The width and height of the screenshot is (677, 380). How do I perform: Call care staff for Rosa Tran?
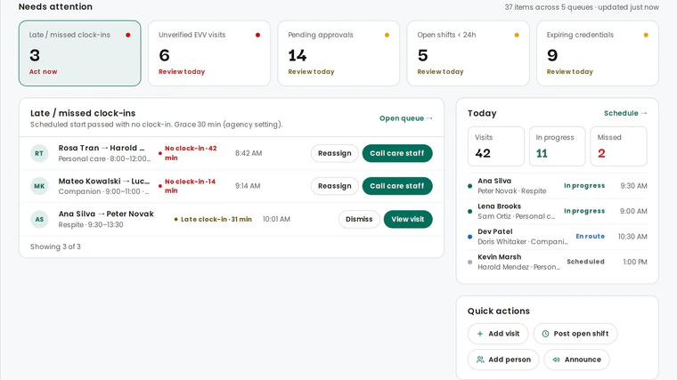(397, 153)
